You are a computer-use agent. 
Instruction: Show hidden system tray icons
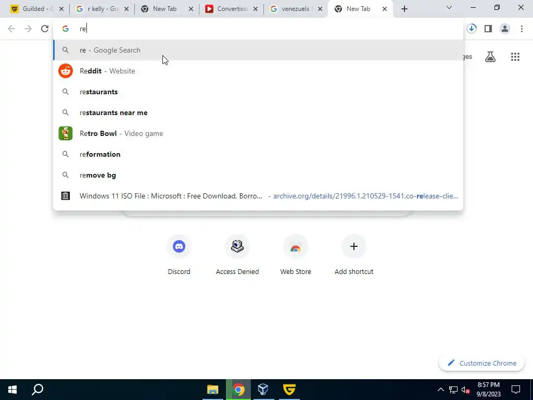tap(440, 390)
